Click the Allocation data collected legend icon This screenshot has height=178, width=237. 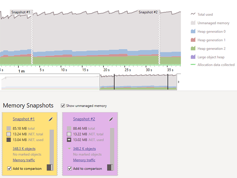pos(193,65)
